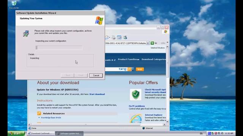Image resolution: width=243 pixels, height=136 pixels.
Task: Click the installation progress bar in wizard
Action: click(x=59, y=48)
